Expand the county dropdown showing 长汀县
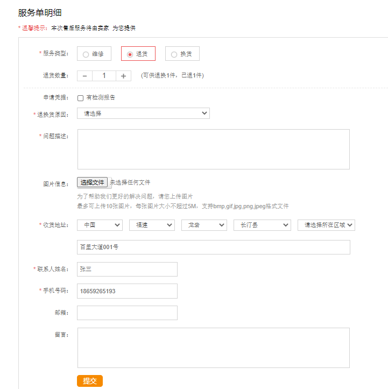Screen dimensions: 388x389 click(x=262, y=225)
